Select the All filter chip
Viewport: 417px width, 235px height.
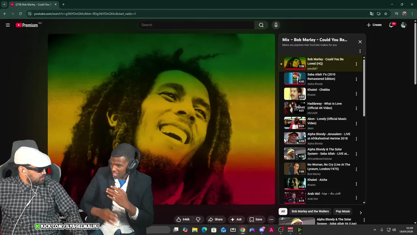coord(283,211)
